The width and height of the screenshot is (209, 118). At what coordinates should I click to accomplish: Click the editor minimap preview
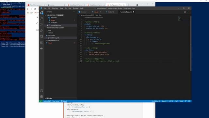pyautogui.click(x=183, y=19)
